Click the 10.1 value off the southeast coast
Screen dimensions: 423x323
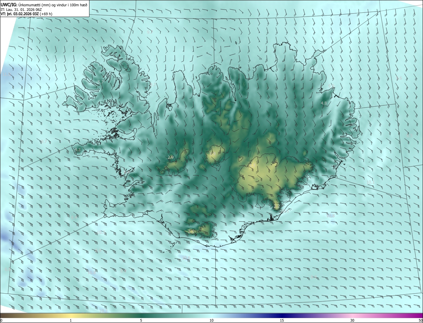tap(370, 182)
